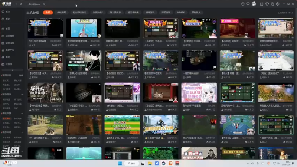
Task: Open watch history clock icon at top right
Action: [x=243, y=4]
